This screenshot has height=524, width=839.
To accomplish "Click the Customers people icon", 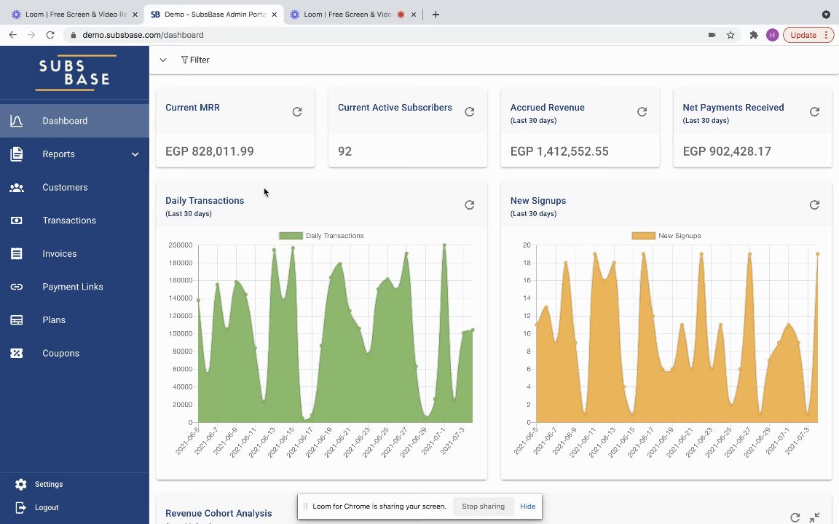I will point(17,188).
